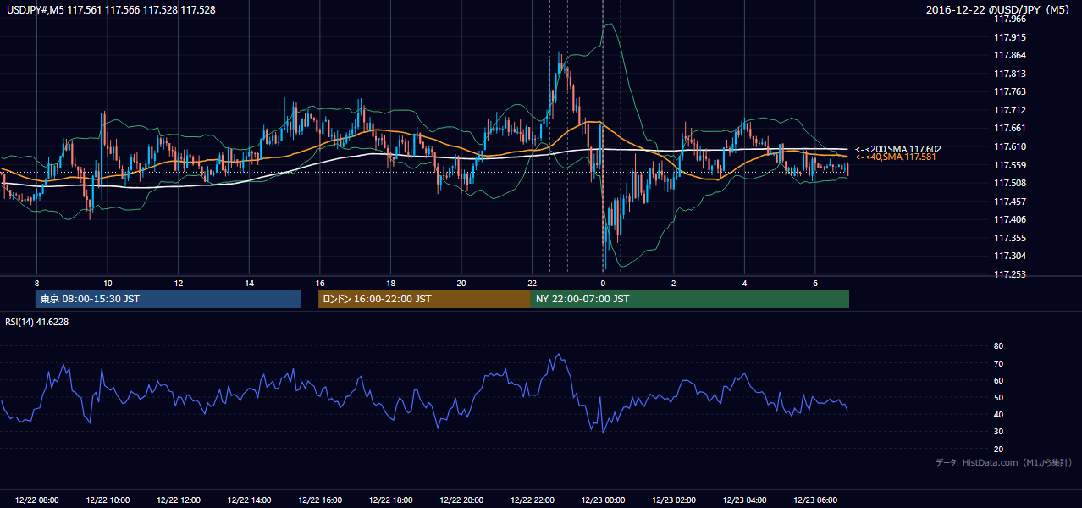This screenshot has width=1082, height=508.
Task: Click the RSI scale value 40
Action: click(998, 414)
